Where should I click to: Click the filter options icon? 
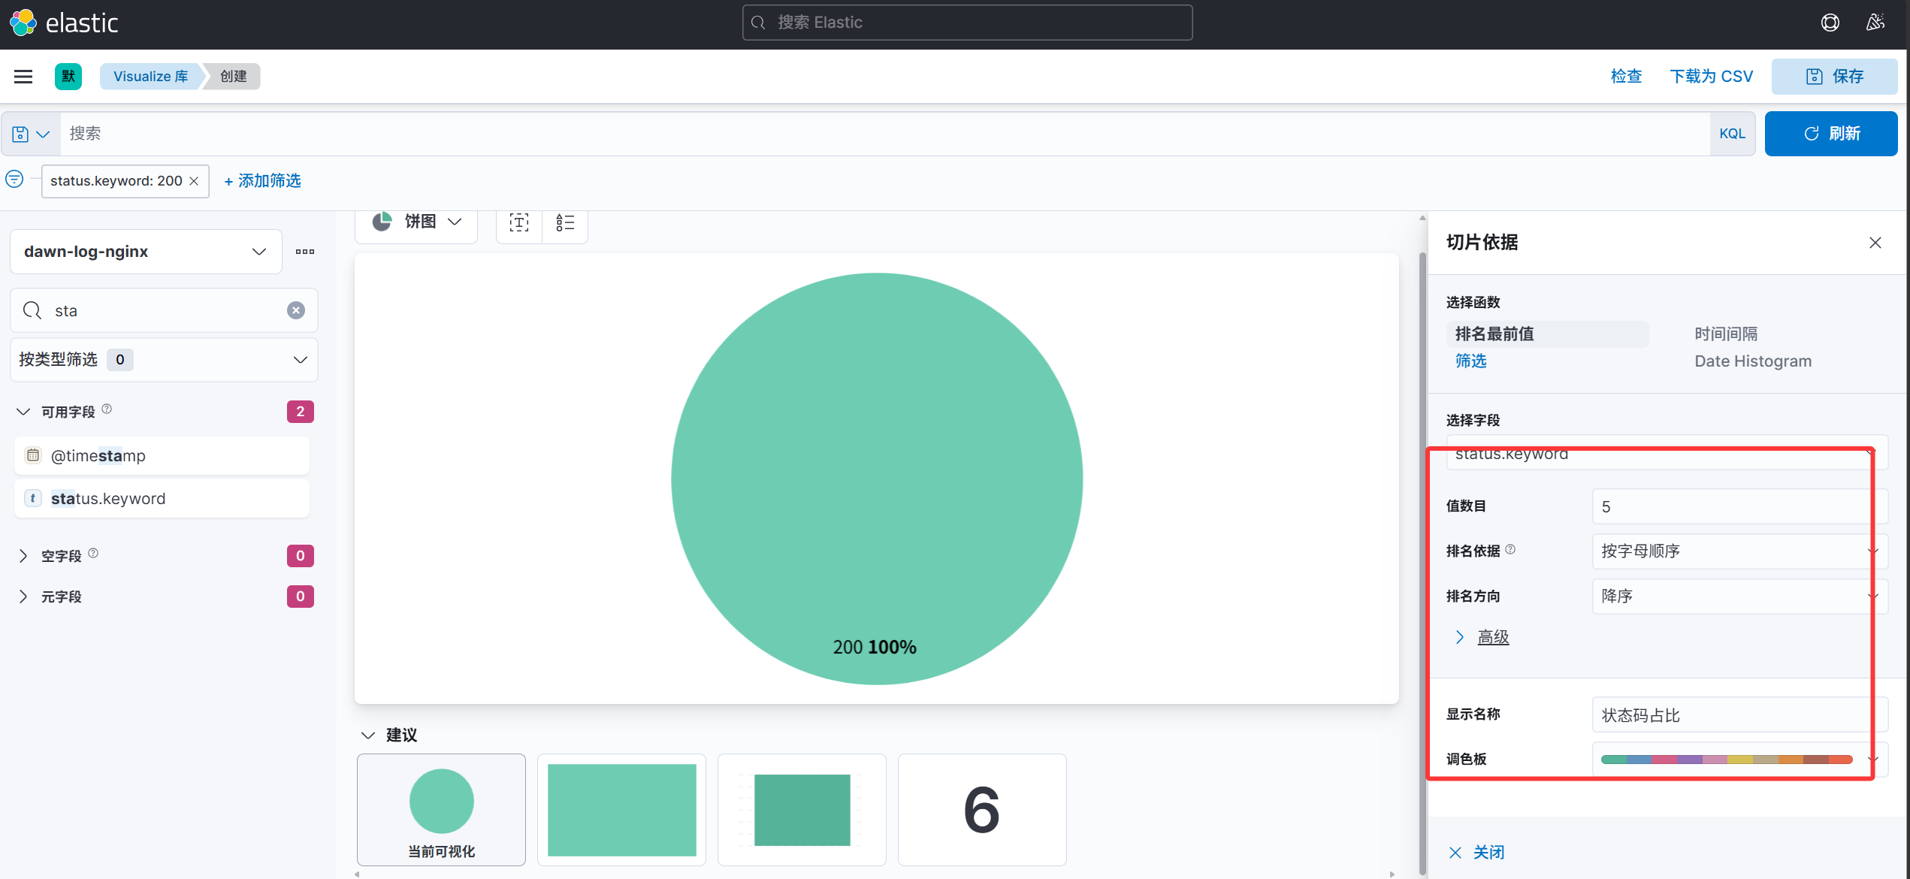tap(14, 180)
